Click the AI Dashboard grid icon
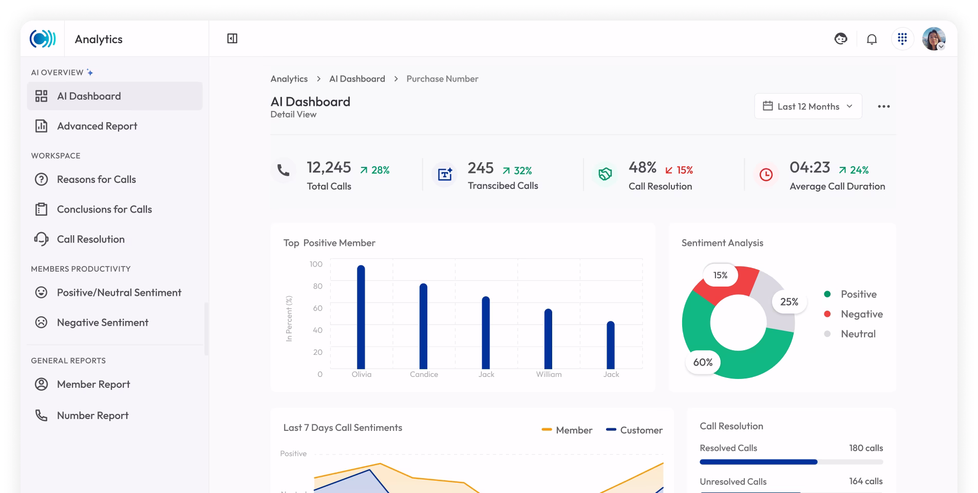 click(x=41, y=96)
